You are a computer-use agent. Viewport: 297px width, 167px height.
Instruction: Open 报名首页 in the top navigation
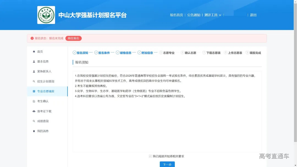point(176,15)
